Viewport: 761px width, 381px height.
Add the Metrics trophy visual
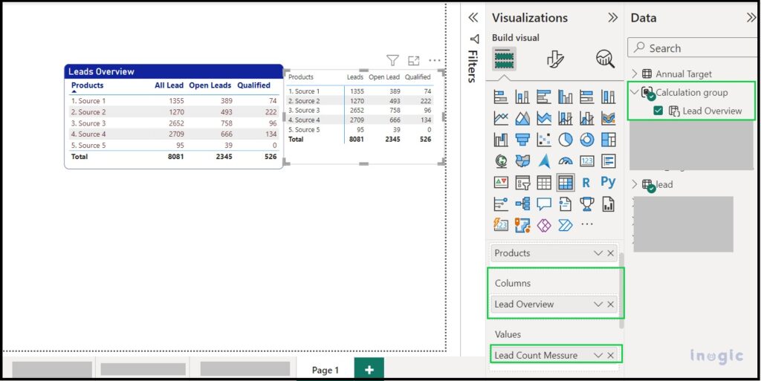[x=587, y=204]
